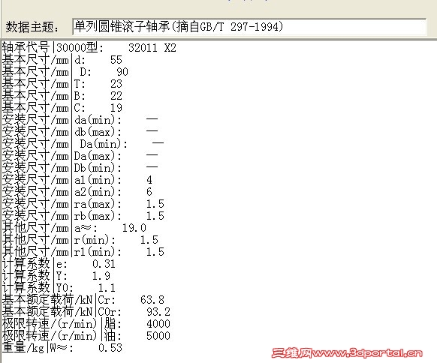Select the ra(max): 1.5 row
This screenshot has width=437, height=363.
tap(83, 204)
